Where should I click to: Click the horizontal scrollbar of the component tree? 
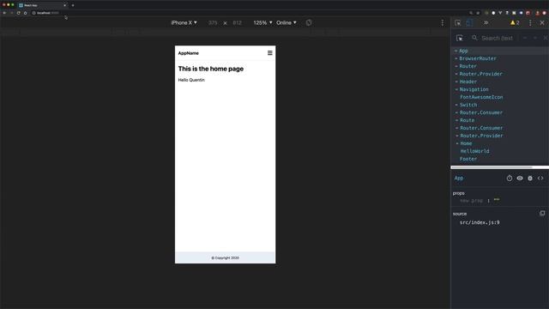(492, 167)
